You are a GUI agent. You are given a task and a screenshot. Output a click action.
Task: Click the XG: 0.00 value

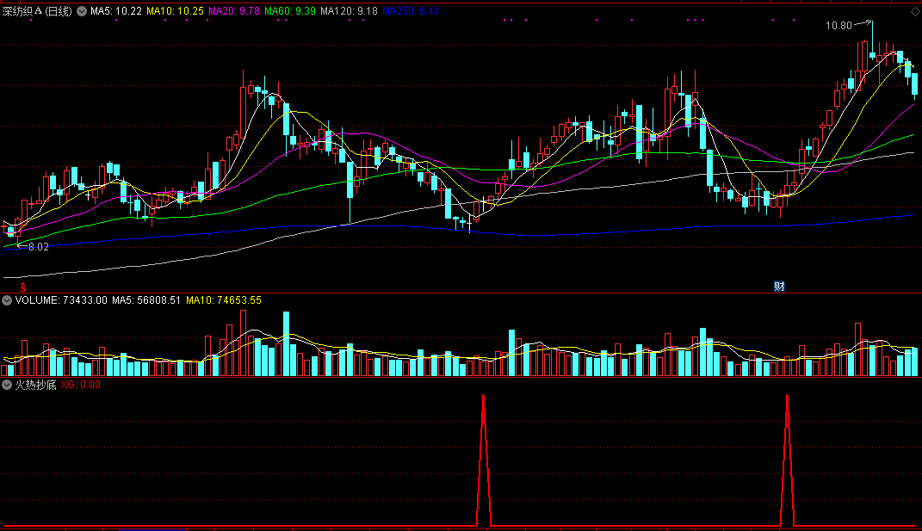[81, 386]
